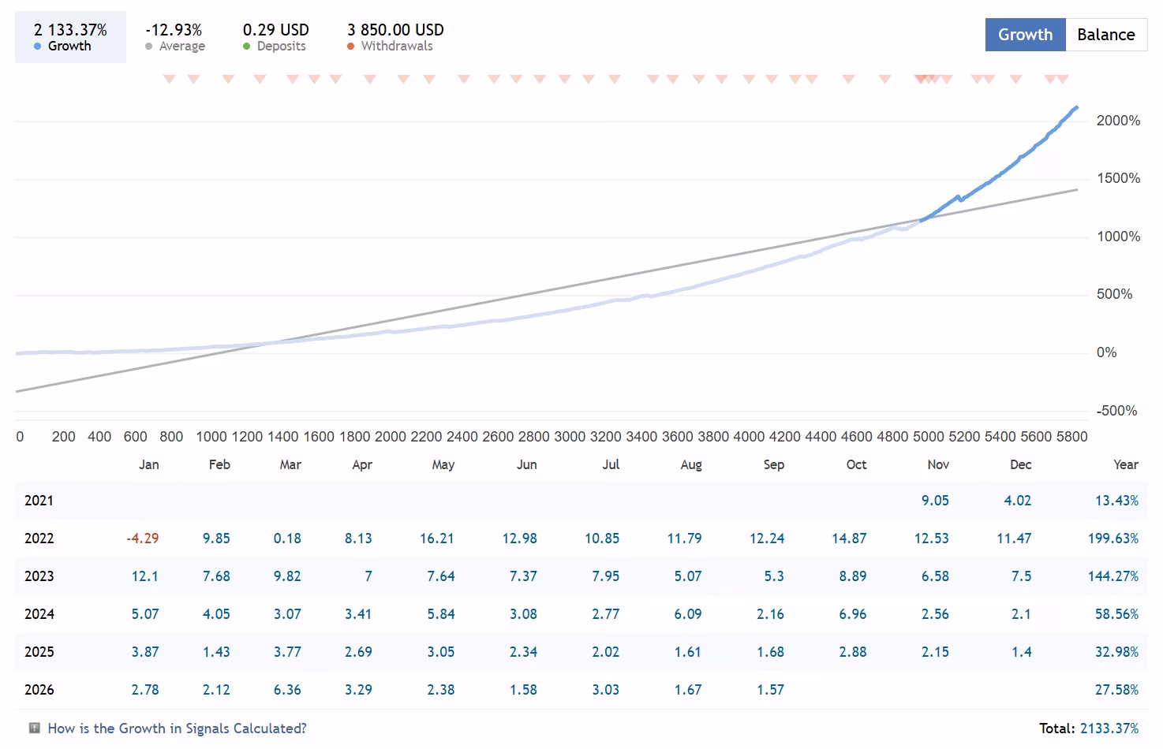Viewport: 1163px width, 749px height.
Task: Click the 2025 February value 1.43
Action: (x=216, y=652)
